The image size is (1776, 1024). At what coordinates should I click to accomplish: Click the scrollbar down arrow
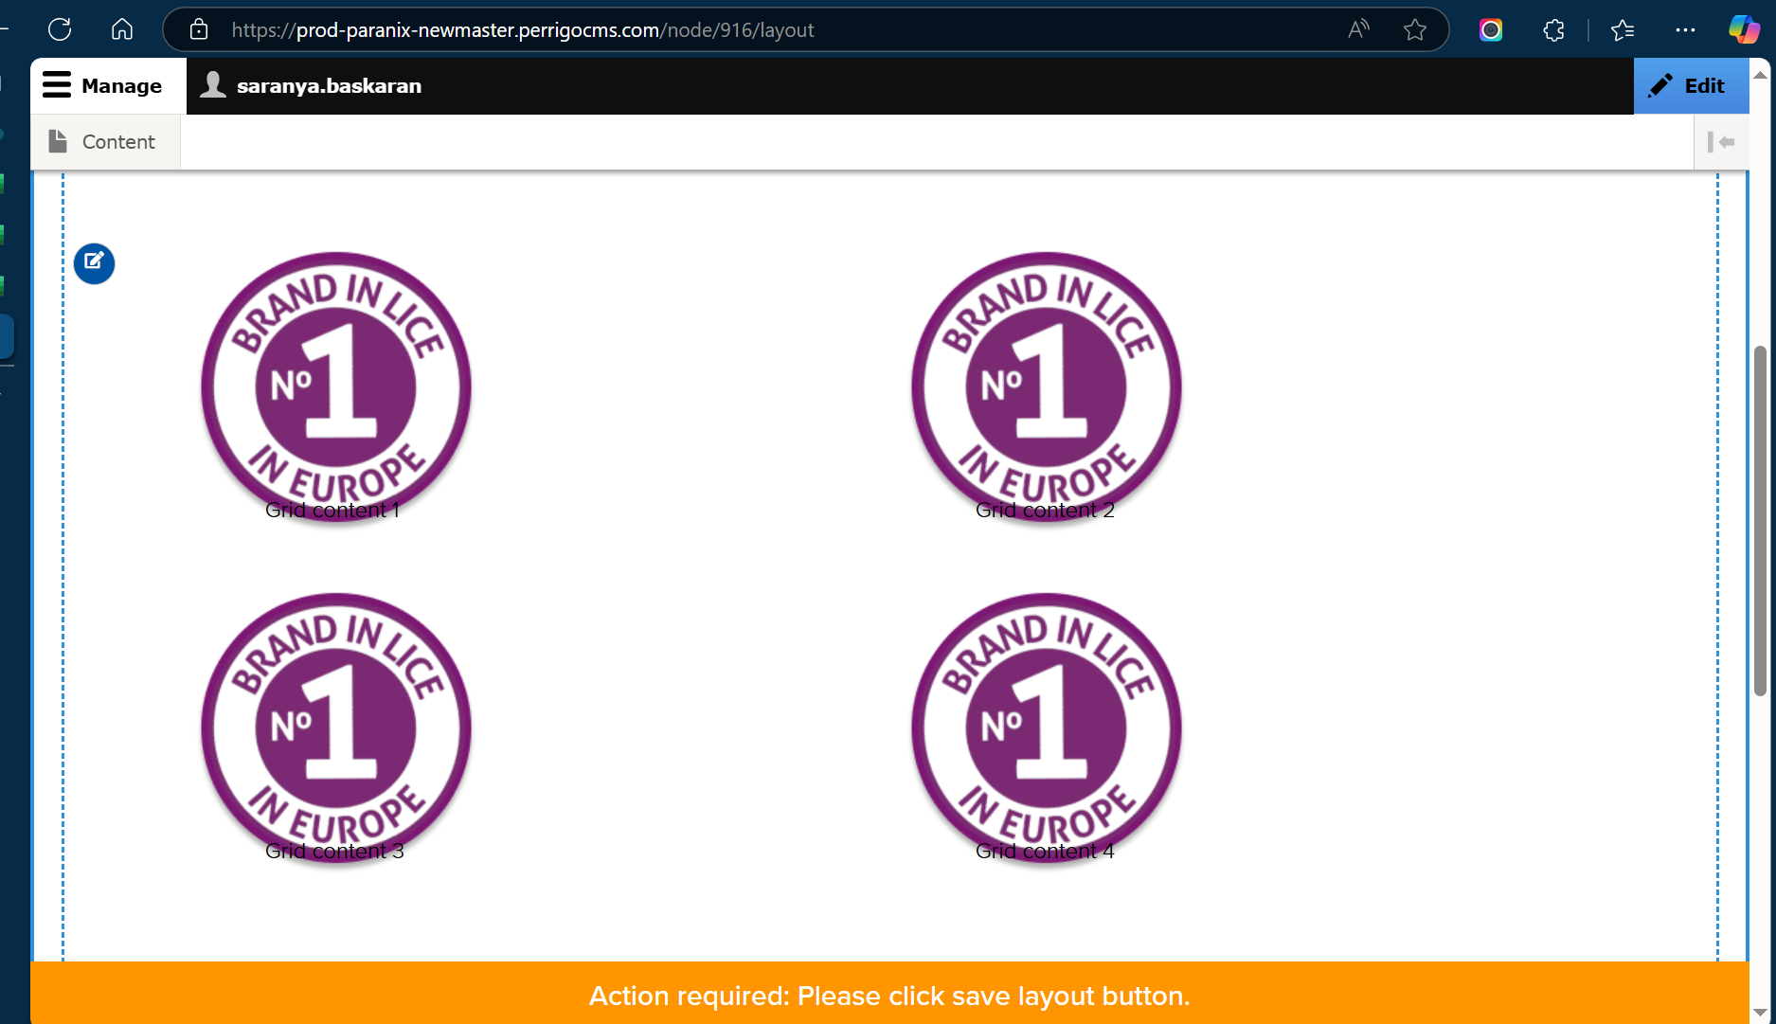pos(1760,1013)
